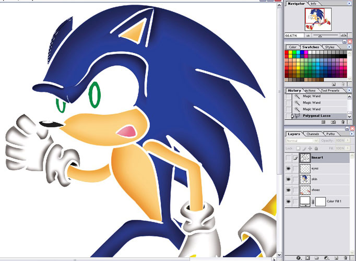
Task: Click the Navigator preview thumbnail
Action: pos(318,19)
